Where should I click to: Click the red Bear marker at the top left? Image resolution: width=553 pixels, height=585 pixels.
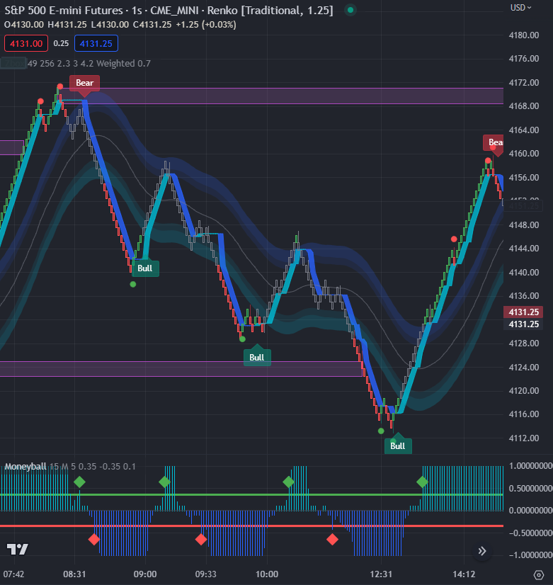84,83
